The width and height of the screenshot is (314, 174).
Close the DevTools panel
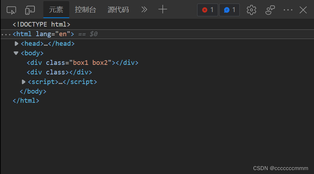[x=303, y=10]
